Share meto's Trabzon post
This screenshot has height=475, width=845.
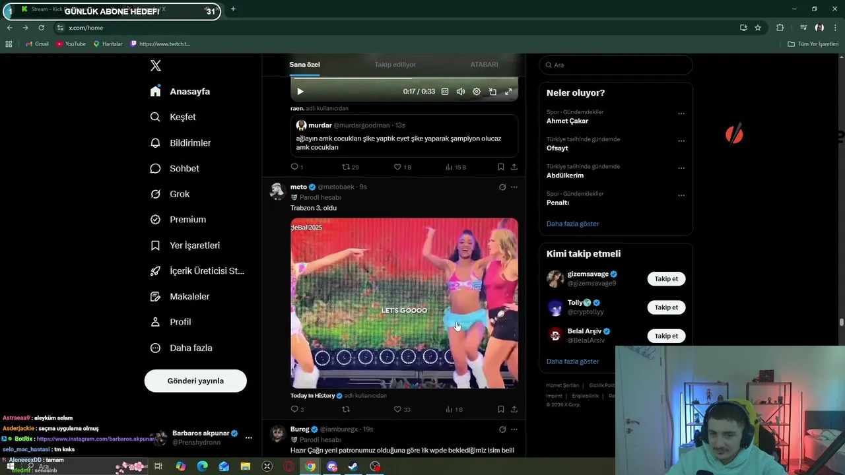tap(514, 409)
